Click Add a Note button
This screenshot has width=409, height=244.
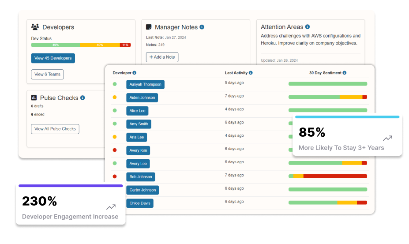coord(162,57)
